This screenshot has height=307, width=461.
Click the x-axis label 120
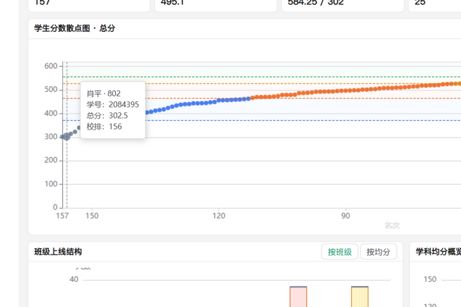click(219, 216)
